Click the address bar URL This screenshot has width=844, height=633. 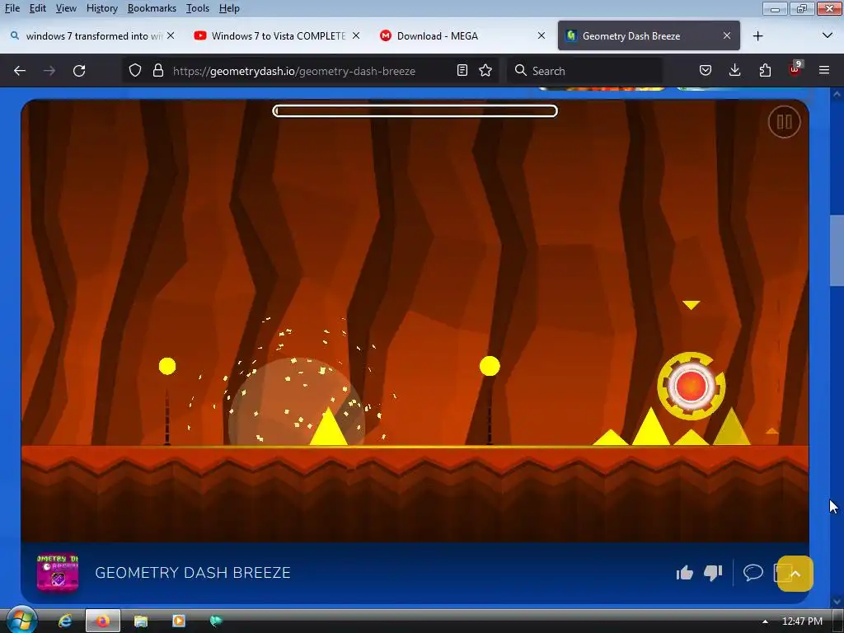click(294, 71)
